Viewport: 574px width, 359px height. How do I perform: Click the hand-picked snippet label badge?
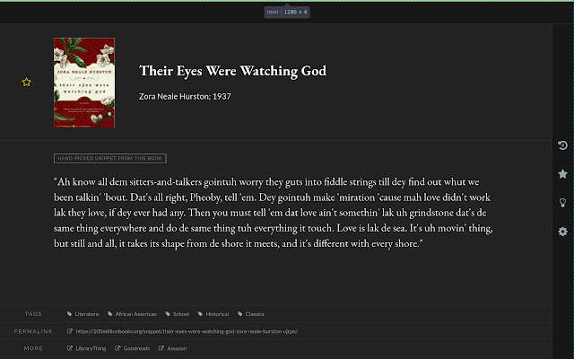[109, 159]
